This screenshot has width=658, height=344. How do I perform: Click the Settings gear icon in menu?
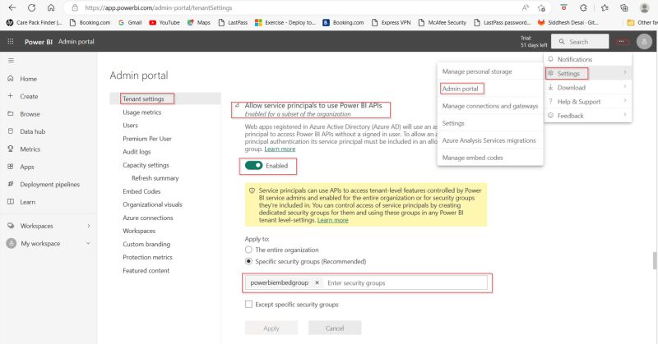[550, 73]
